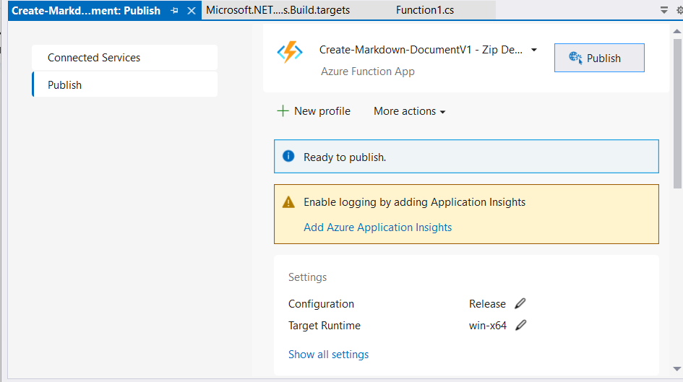Click the Azure Function App lightning icon

point(290,52)
